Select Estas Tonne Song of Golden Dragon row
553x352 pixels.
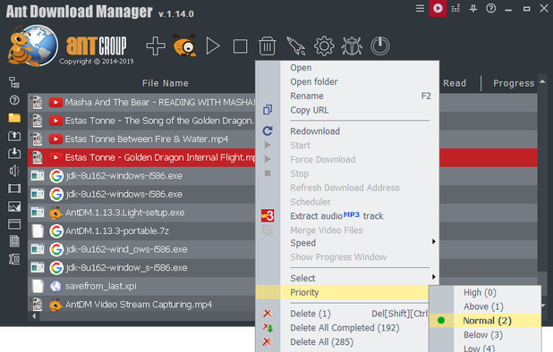(141, 121)
